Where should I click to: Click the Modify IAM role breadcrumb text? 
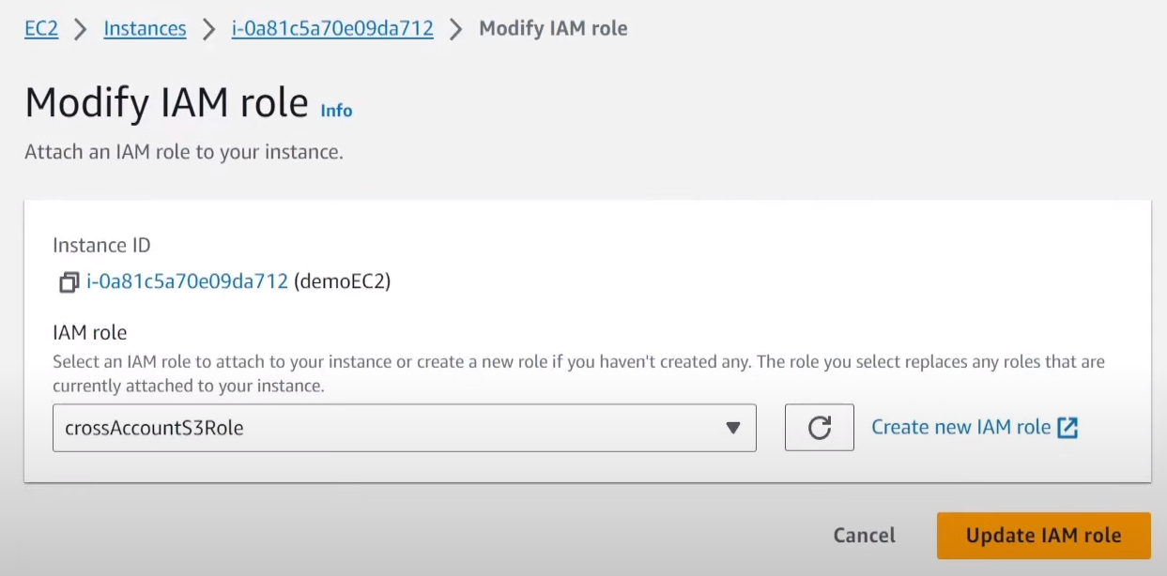[x=553, y=29]
